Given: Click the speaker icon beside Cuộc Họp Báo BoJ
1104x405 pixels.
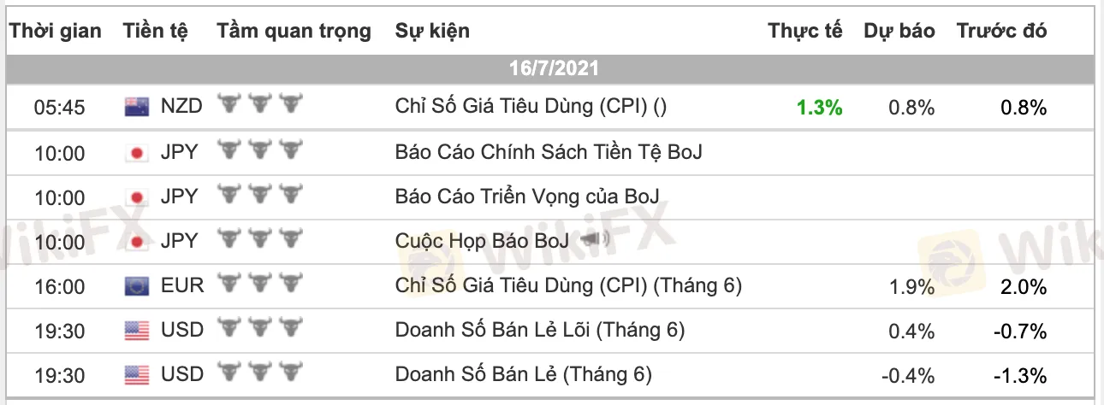Looking at the screenshot, I should click(x=595, y=241).
